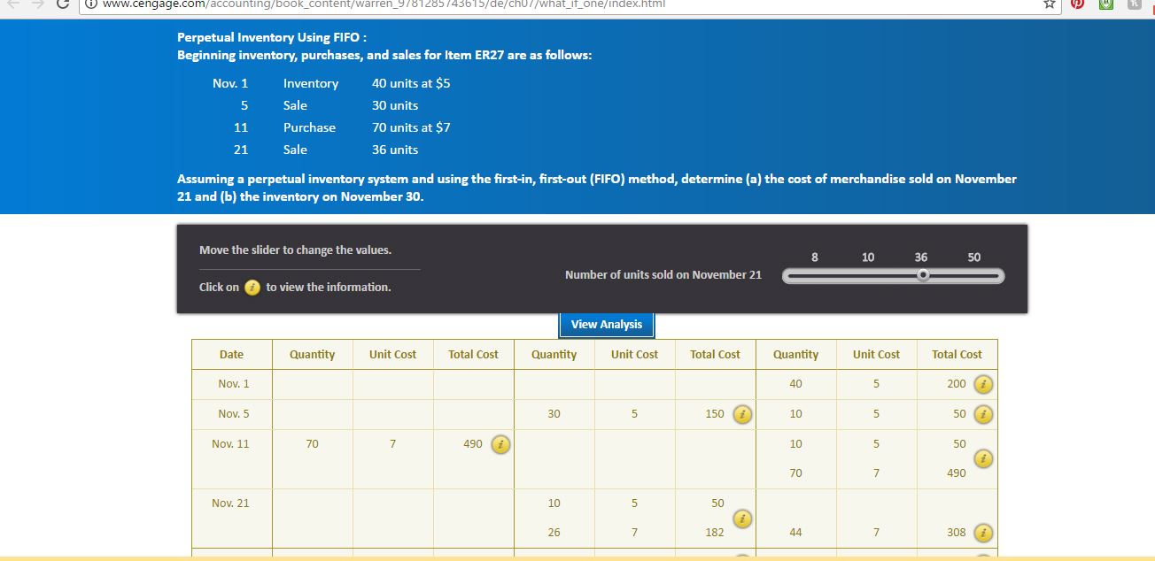Click the green browser extension icon

[1105, 4]
